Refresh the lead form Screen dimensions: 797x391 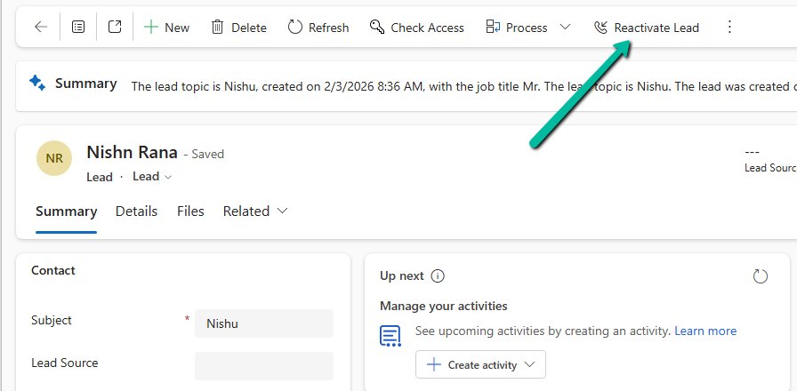[318, 28]
